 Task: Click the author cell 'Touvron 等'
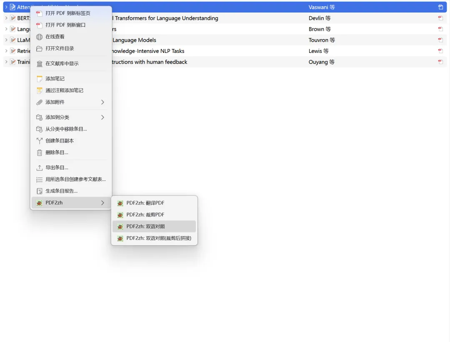tap(322, 40)
